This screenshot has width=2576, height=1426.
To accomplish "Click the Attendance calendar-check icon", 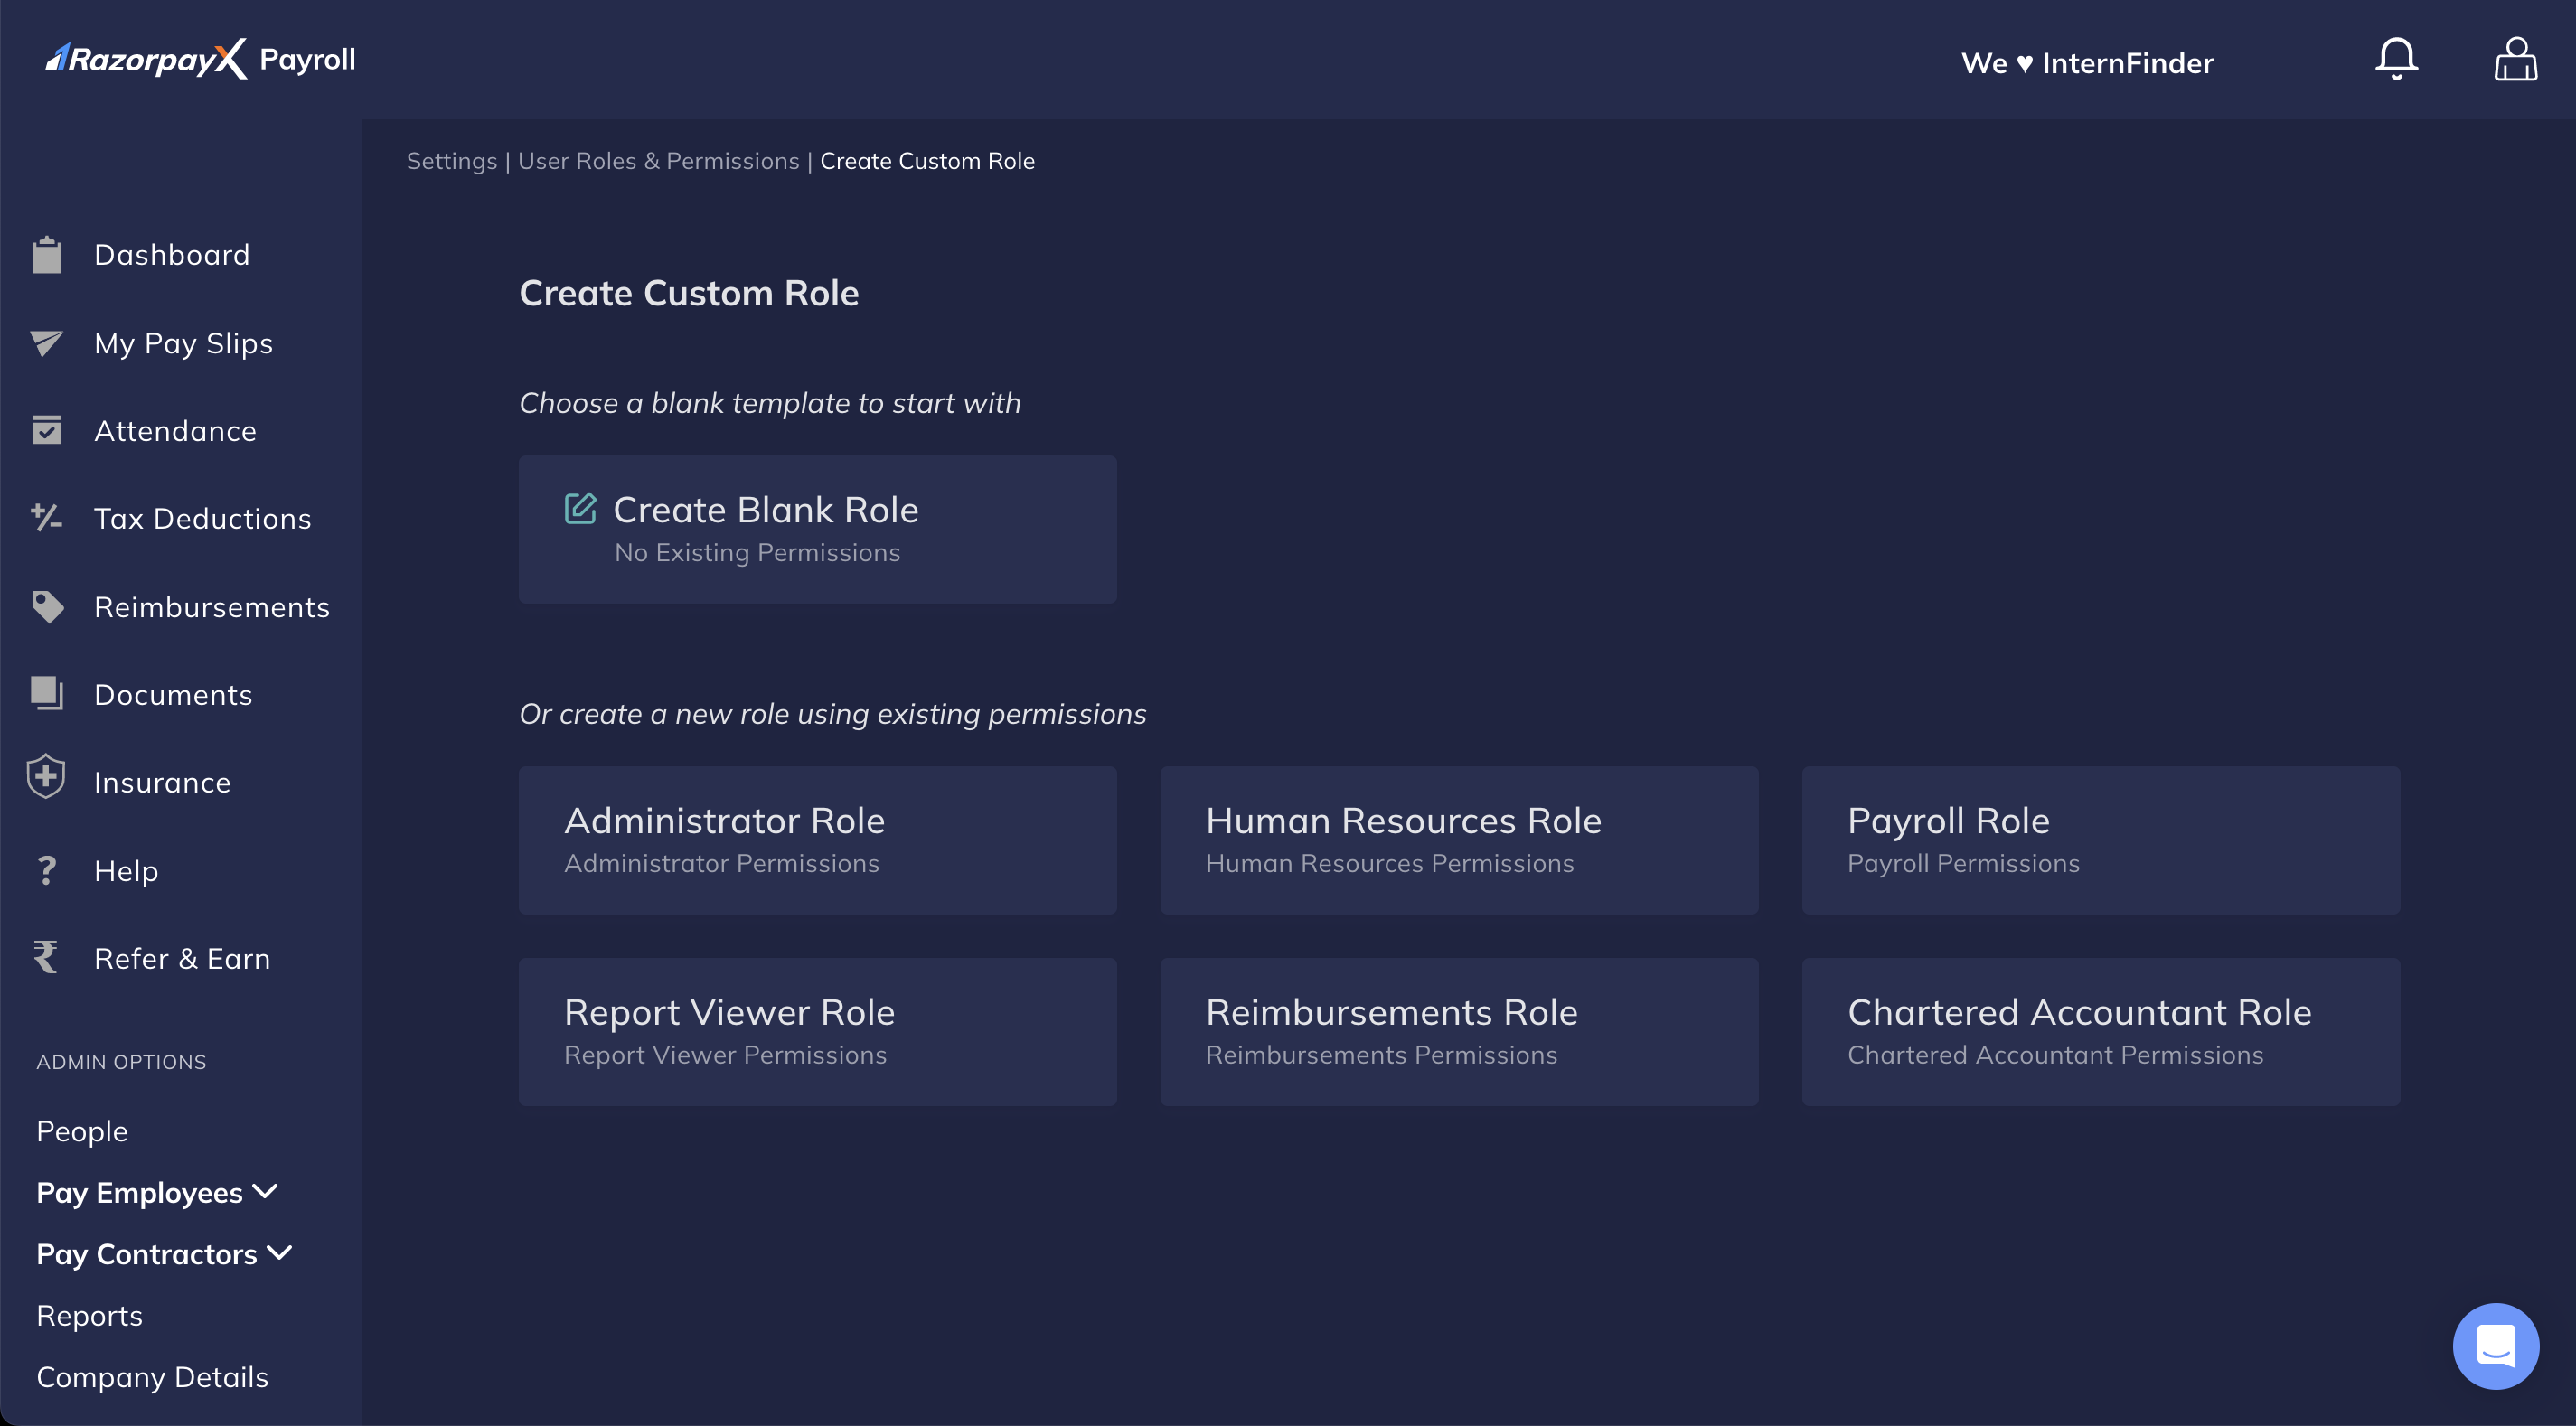I will (46, 430).
